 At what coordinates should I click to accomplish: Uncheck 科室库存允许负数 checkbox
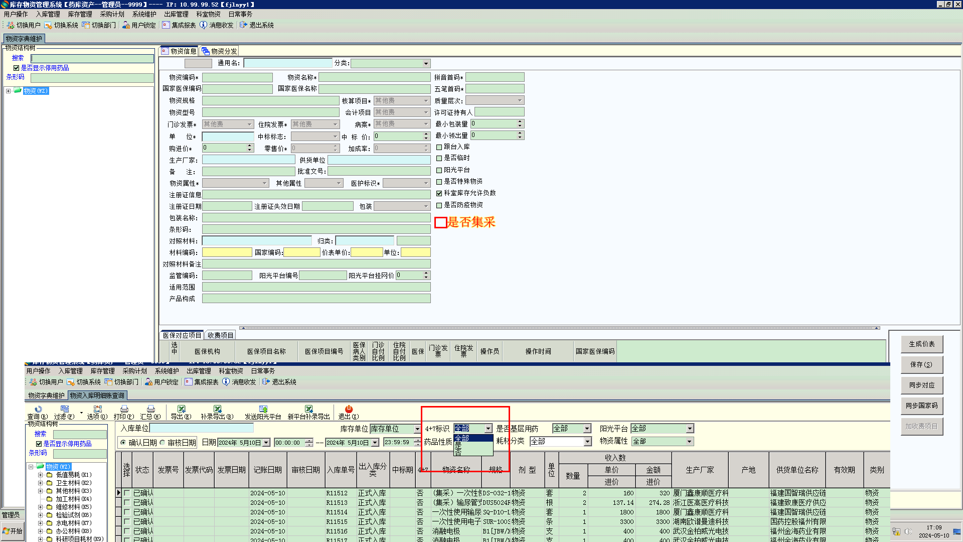pyautogui.click(x=439, y=193)
